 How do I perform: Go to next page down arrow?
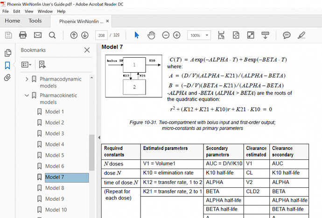tap(85, 35)
